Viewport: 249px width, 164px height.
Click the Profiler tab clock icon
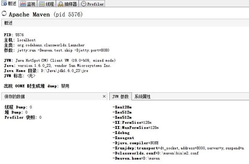click(84, 4)
